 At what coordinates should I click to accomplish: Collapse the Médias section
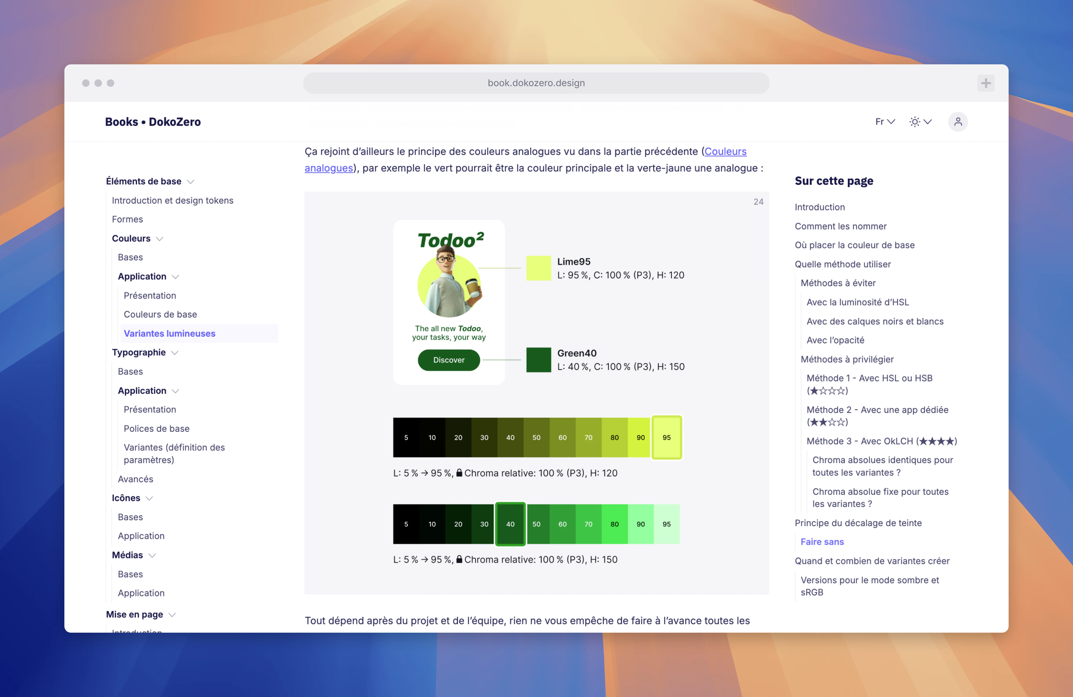coord(152,555)
